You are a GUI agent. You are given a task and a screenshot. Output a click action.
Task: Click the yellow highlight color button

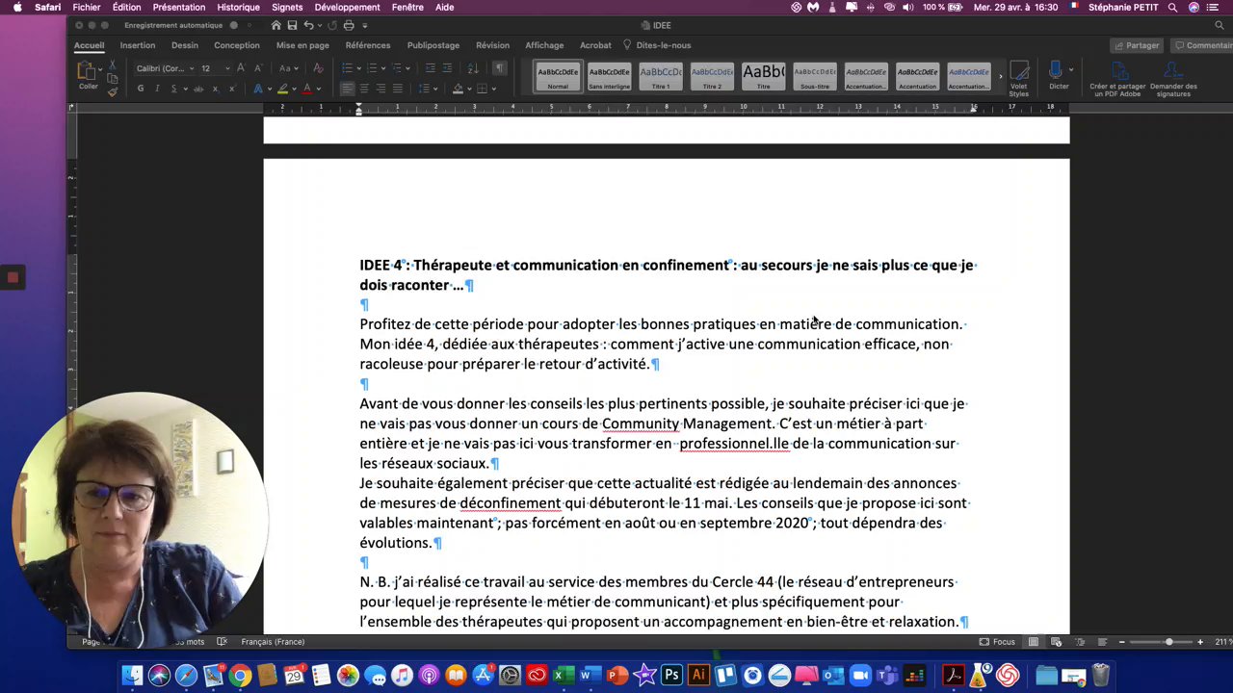click(x=282, y=89)
